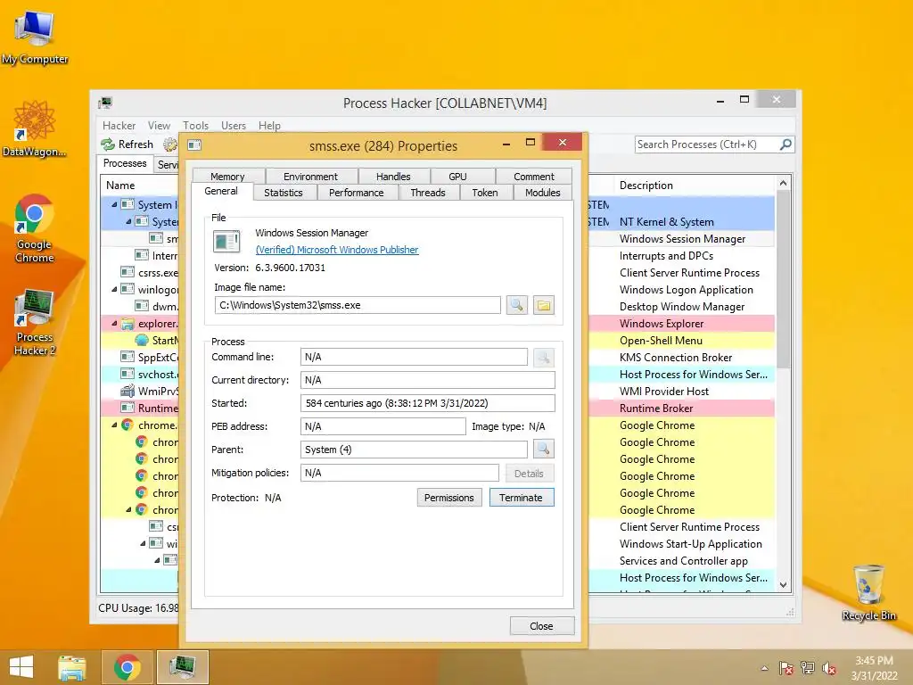Click the Terminate button
The image size is (913, 685).
(521, 498)
